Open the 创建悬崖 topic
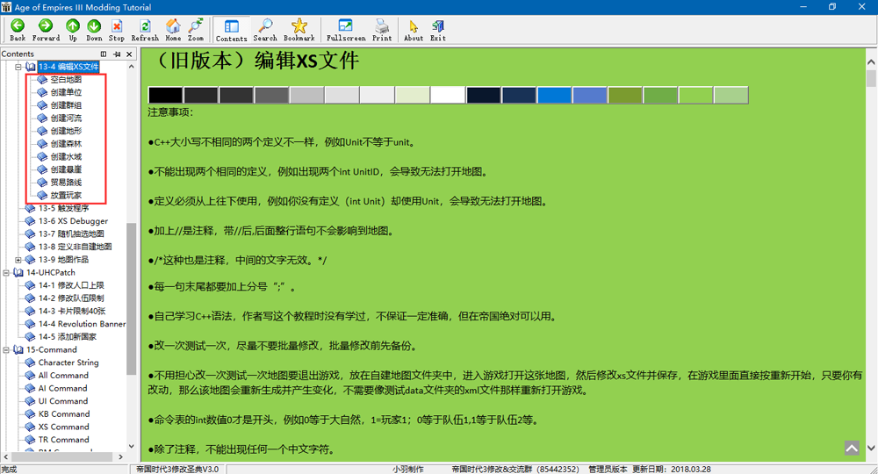This screenshot has width=878, height=474. pyautogui.click(x=66, y=169)
